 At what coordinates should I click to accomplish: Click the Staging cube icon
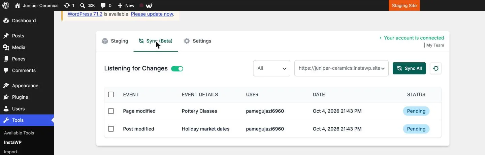click(105, 41)
